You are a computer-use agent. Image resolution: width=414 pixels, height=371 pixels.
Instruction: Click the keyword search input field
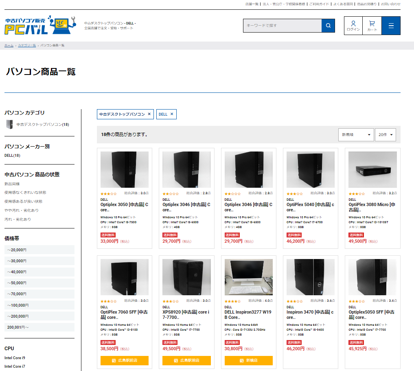click(282, 26)
